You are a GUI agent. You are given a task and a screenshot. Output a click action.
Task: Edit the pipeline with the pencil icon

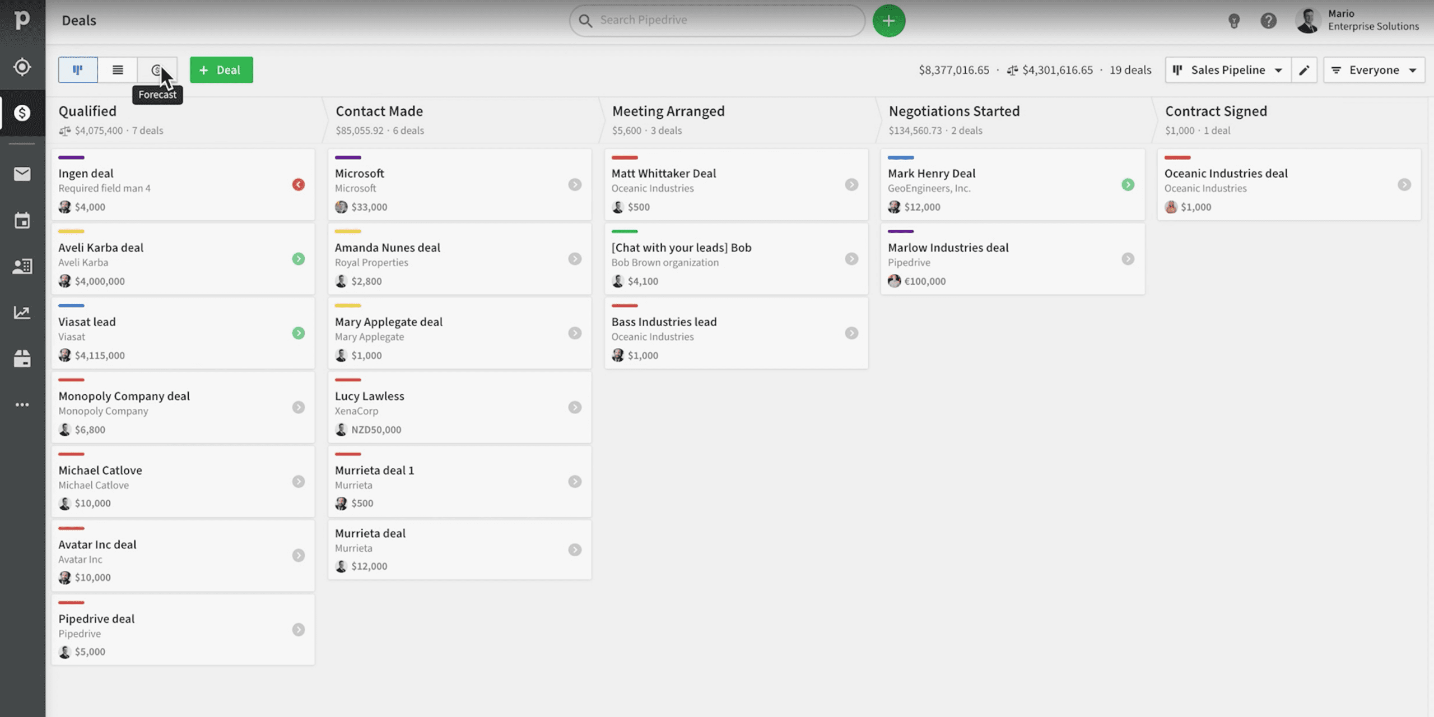[x=1304, y=70]
